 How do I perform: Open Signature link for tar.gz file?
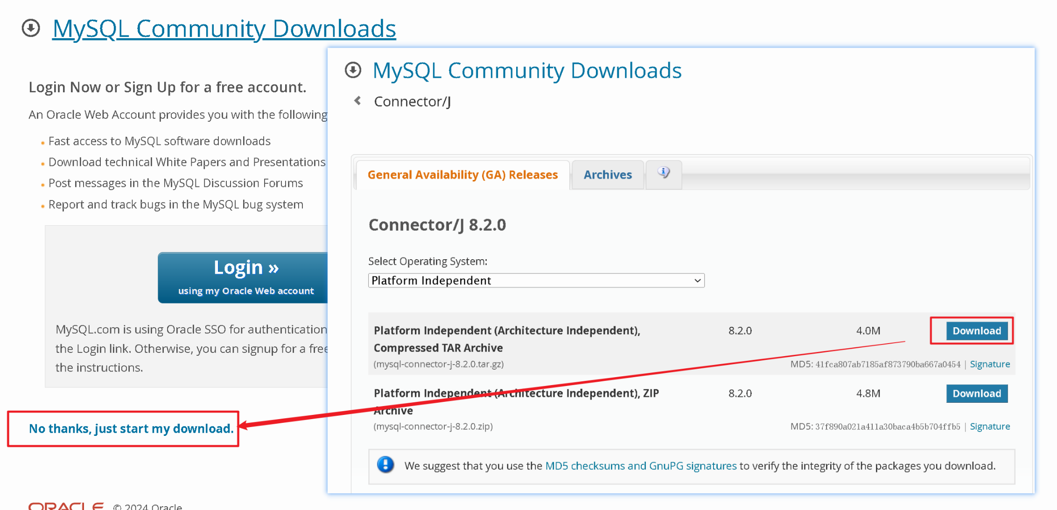coord(989,364)
